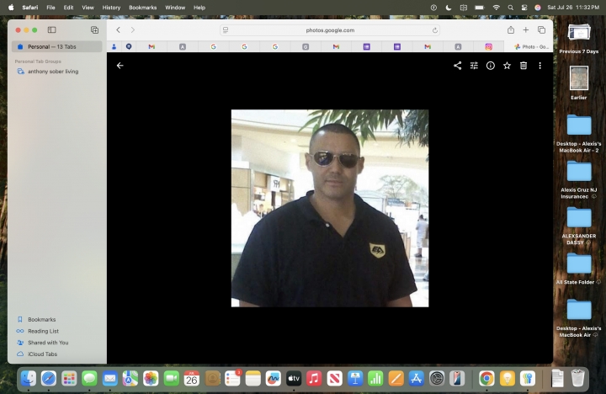Image resolution: width=606 pixels, height=394 pixels.
Task: Open the All State Folder on the desktop
Action: click(x=578, y=264)
